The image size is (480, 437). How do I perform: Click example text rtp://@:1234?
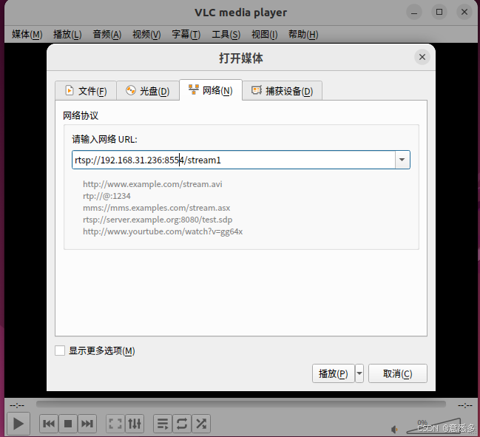coord(107,196)
